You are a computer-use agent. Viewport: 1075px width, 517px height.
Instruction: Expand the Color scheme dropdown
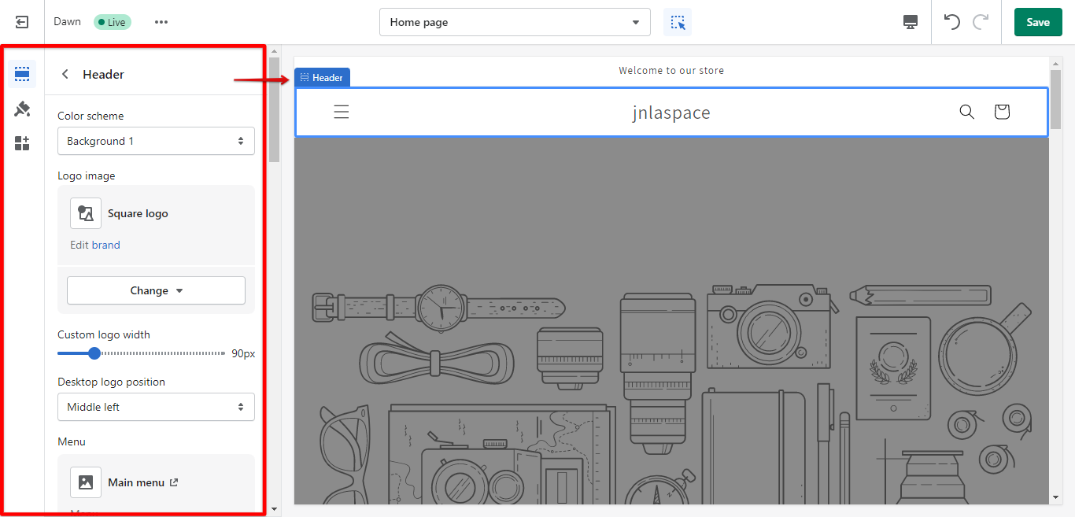point(156,141)
